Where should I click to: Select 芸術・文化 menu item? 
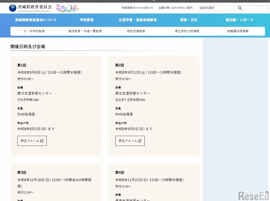189,20
